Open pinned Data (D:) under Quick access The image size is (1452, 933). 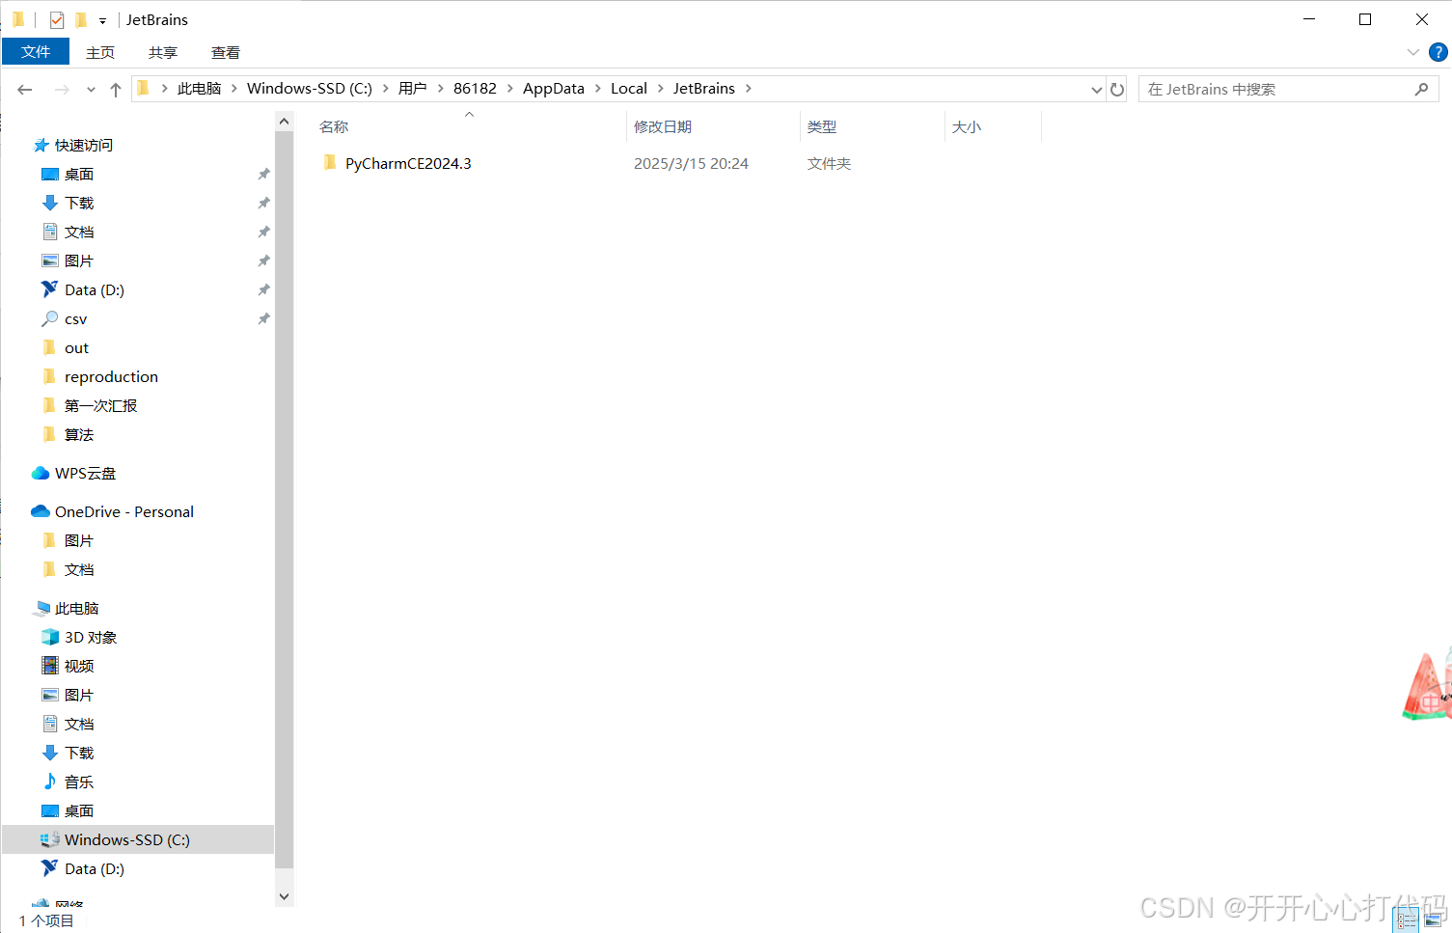(x=94, y=290)
